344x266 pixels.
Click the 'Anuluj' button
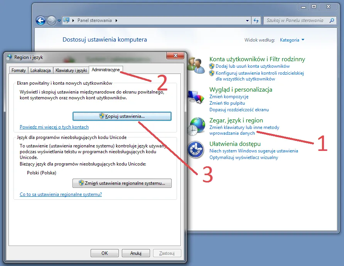click(136, 253)
